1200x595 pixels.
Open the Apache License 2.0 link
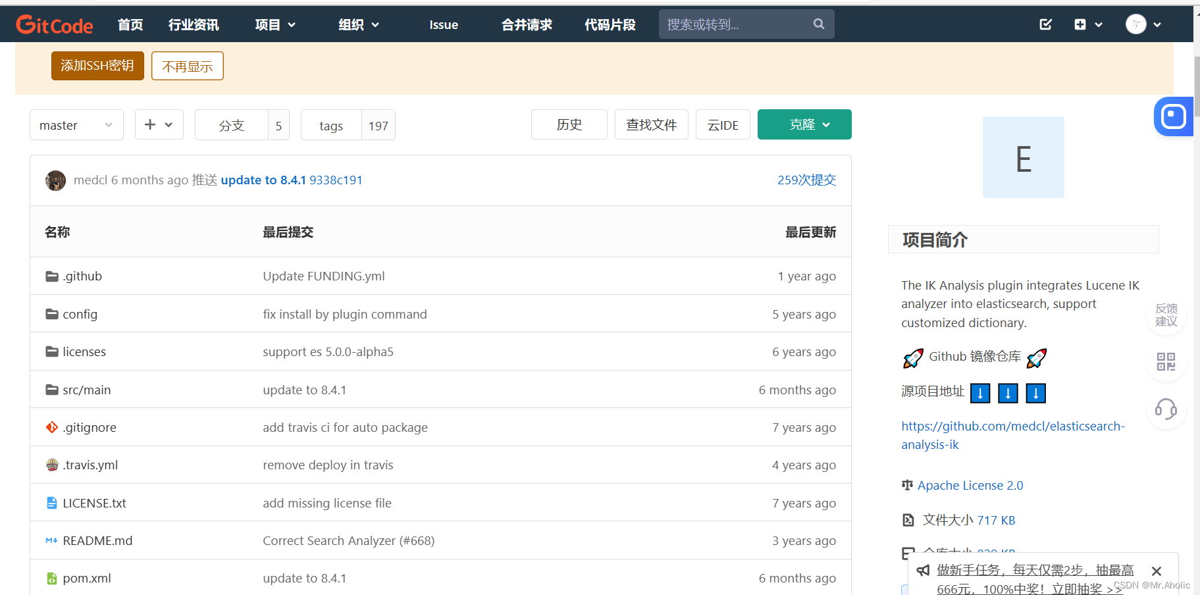click(970, 485)
